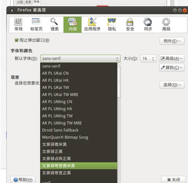The width and height of the screenshot is (188, 183).
Task: Switch to 背景 tab in background window
Action: point(28,2)
